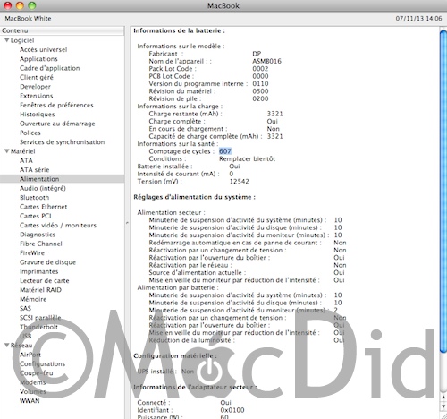Select the ATA série item

click(35, 169)
